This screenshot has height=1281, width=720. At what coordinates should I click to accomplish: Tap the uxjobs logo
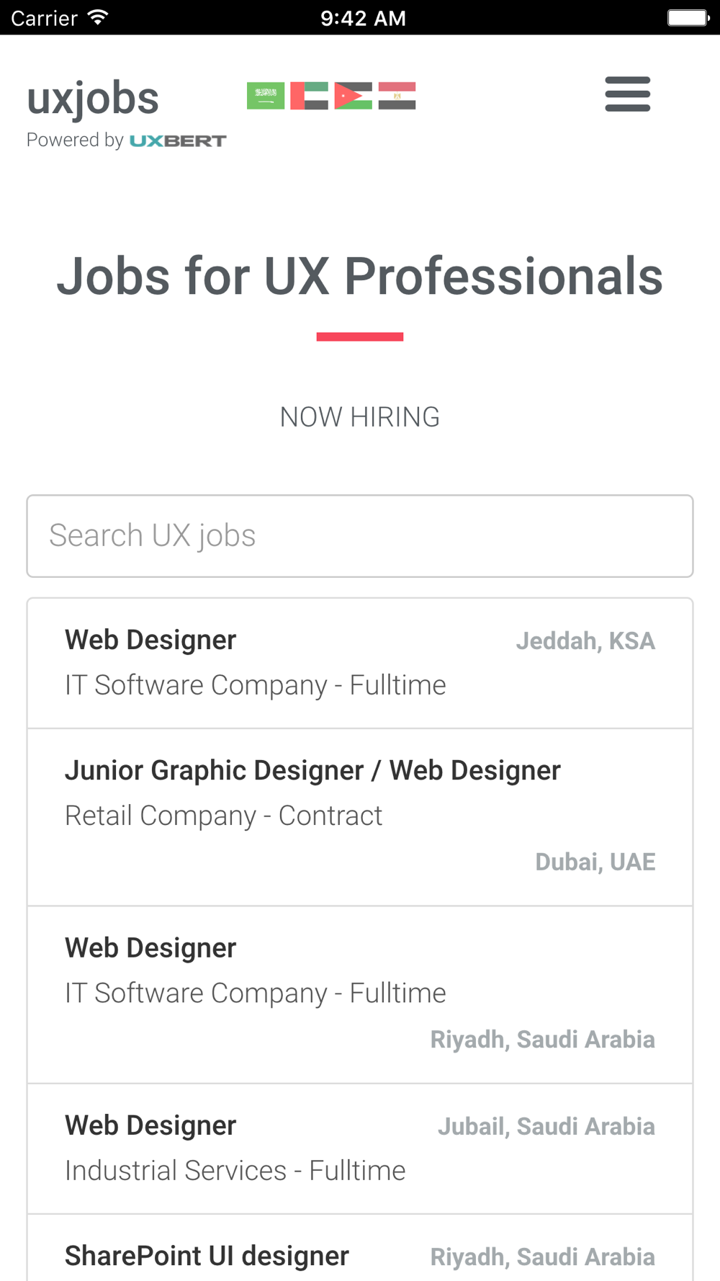93,99
